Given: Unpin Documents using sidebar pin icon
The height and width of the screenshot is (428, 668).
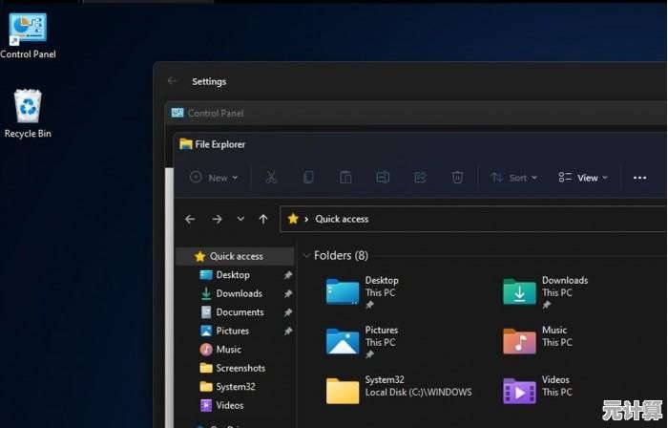Looking at the screenshot, I should [x=288, y=312].
